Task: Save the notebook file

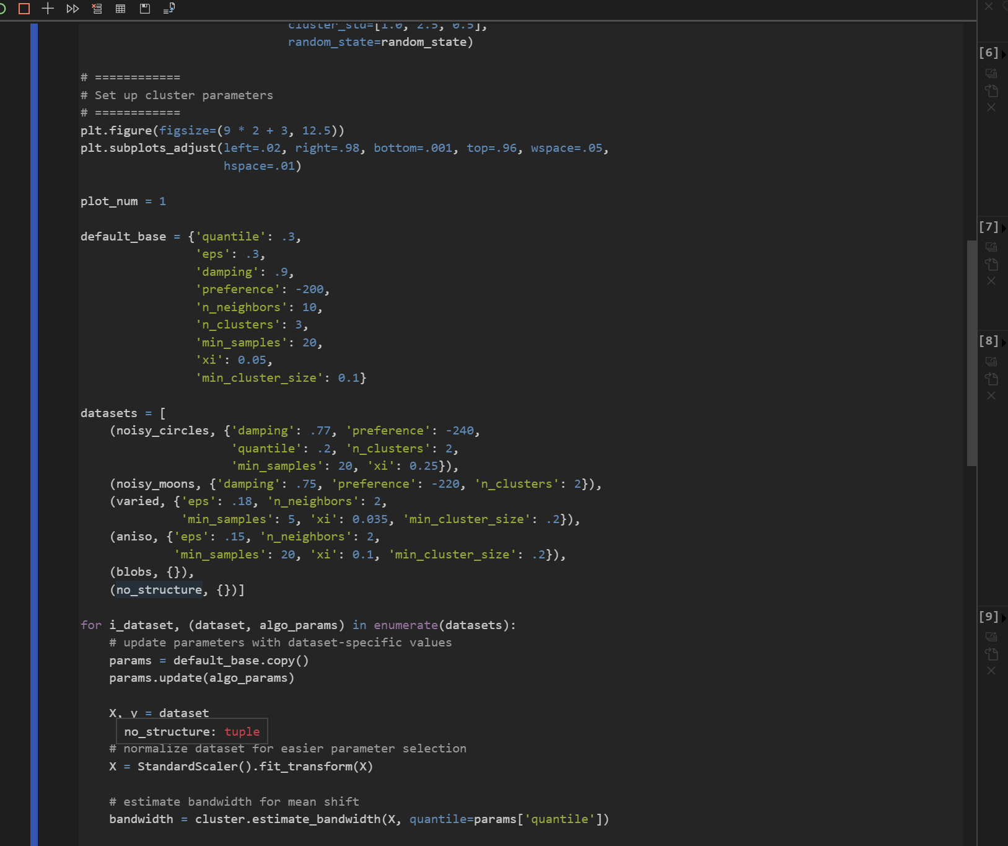Action: tap(144, 9)
